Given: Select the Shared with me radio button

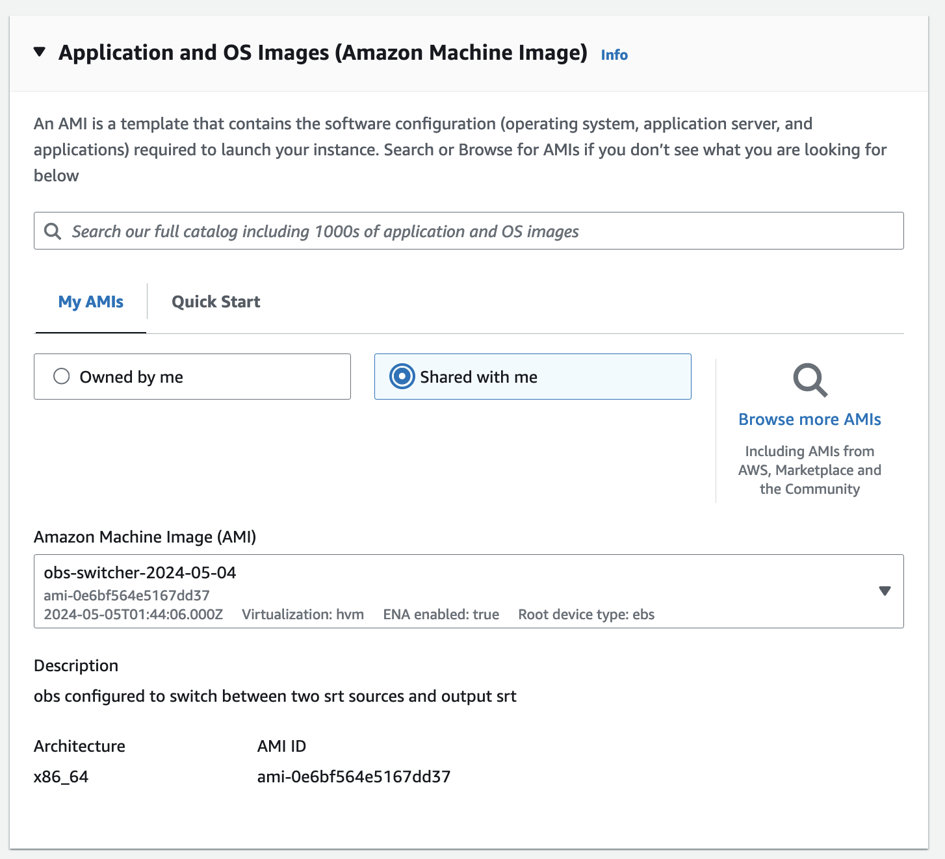Looking at the screenshot, I should click(402, 377).
